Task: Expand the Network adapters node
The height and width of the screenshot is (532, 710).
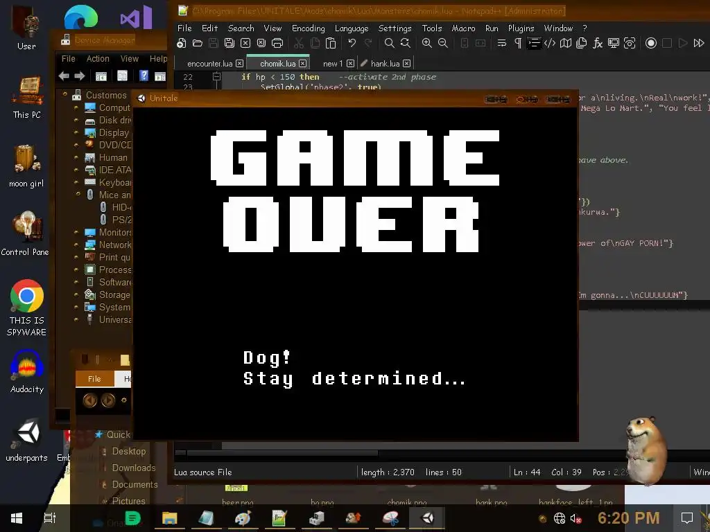Action: tap(76, 245)
